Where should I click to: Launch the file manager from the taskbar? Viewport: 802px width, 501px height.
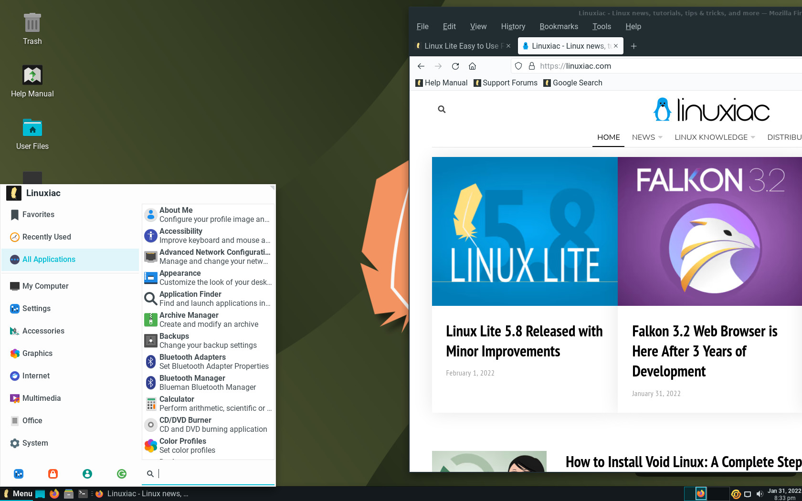tap(69, 493)
